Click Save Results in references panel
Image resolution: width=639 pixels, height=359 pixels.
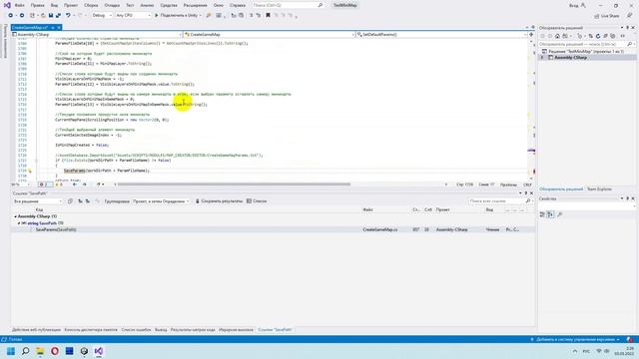click(x=219, y=201)
